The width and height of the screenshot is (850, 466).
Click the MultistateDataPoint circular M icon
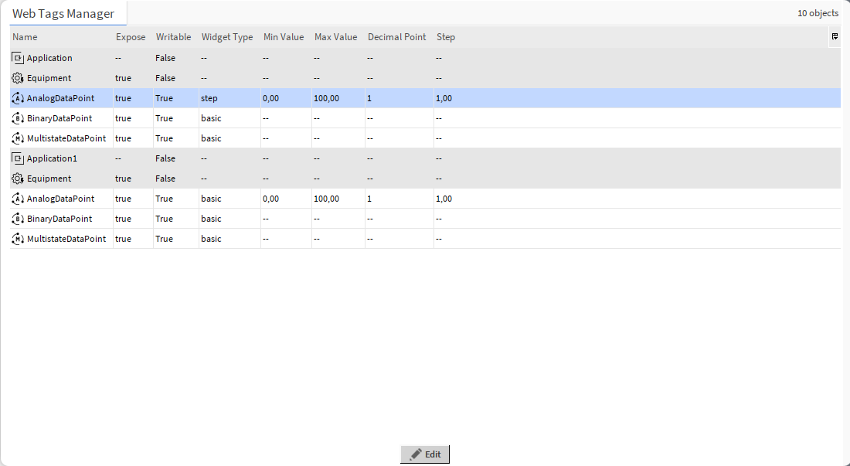(x=17, y=138)
